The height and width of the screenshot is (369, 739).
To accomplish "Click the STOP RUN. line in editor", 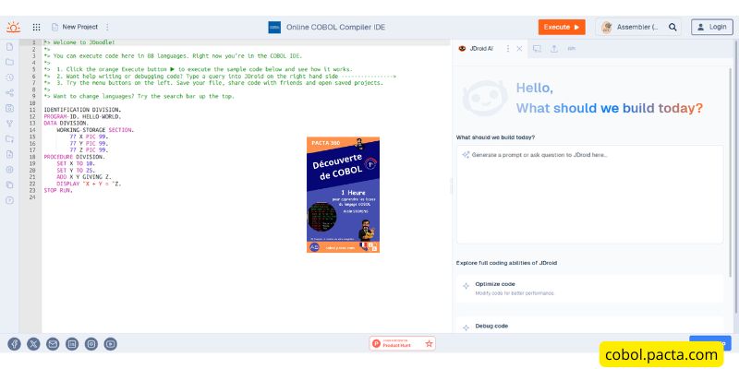I will click(58, 191).
